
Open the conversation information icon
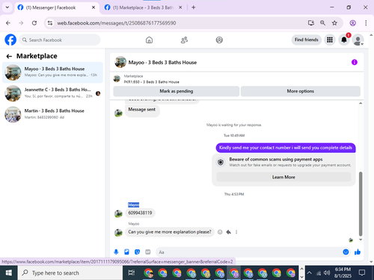tap(355, 62)
